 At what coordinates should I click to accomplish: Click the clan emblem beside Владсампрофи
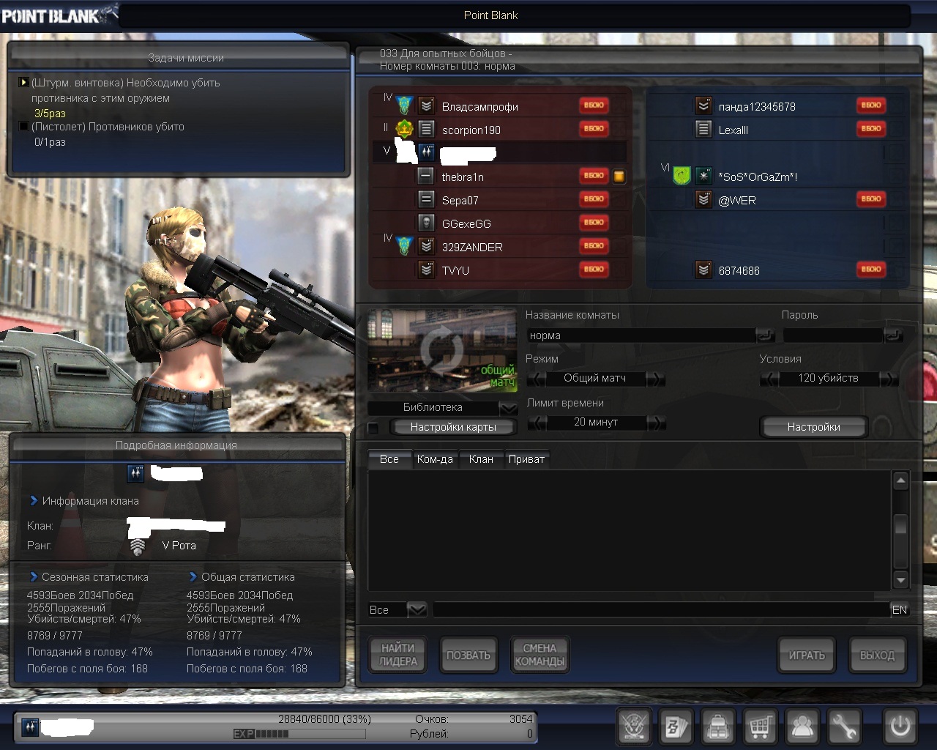404,106
